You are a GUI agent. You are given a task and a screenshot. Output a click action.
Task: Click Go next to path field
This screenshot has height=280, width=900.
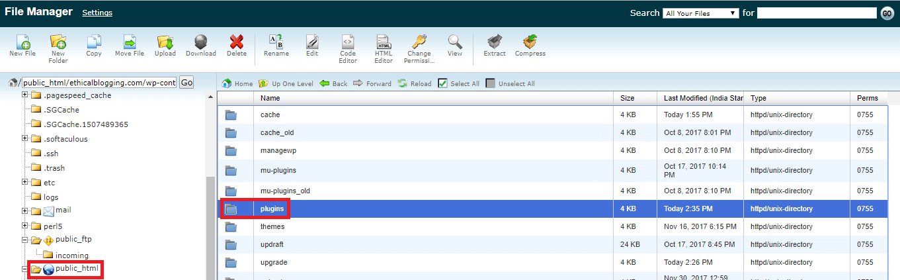pyautogui.click(x=186, y=83)
